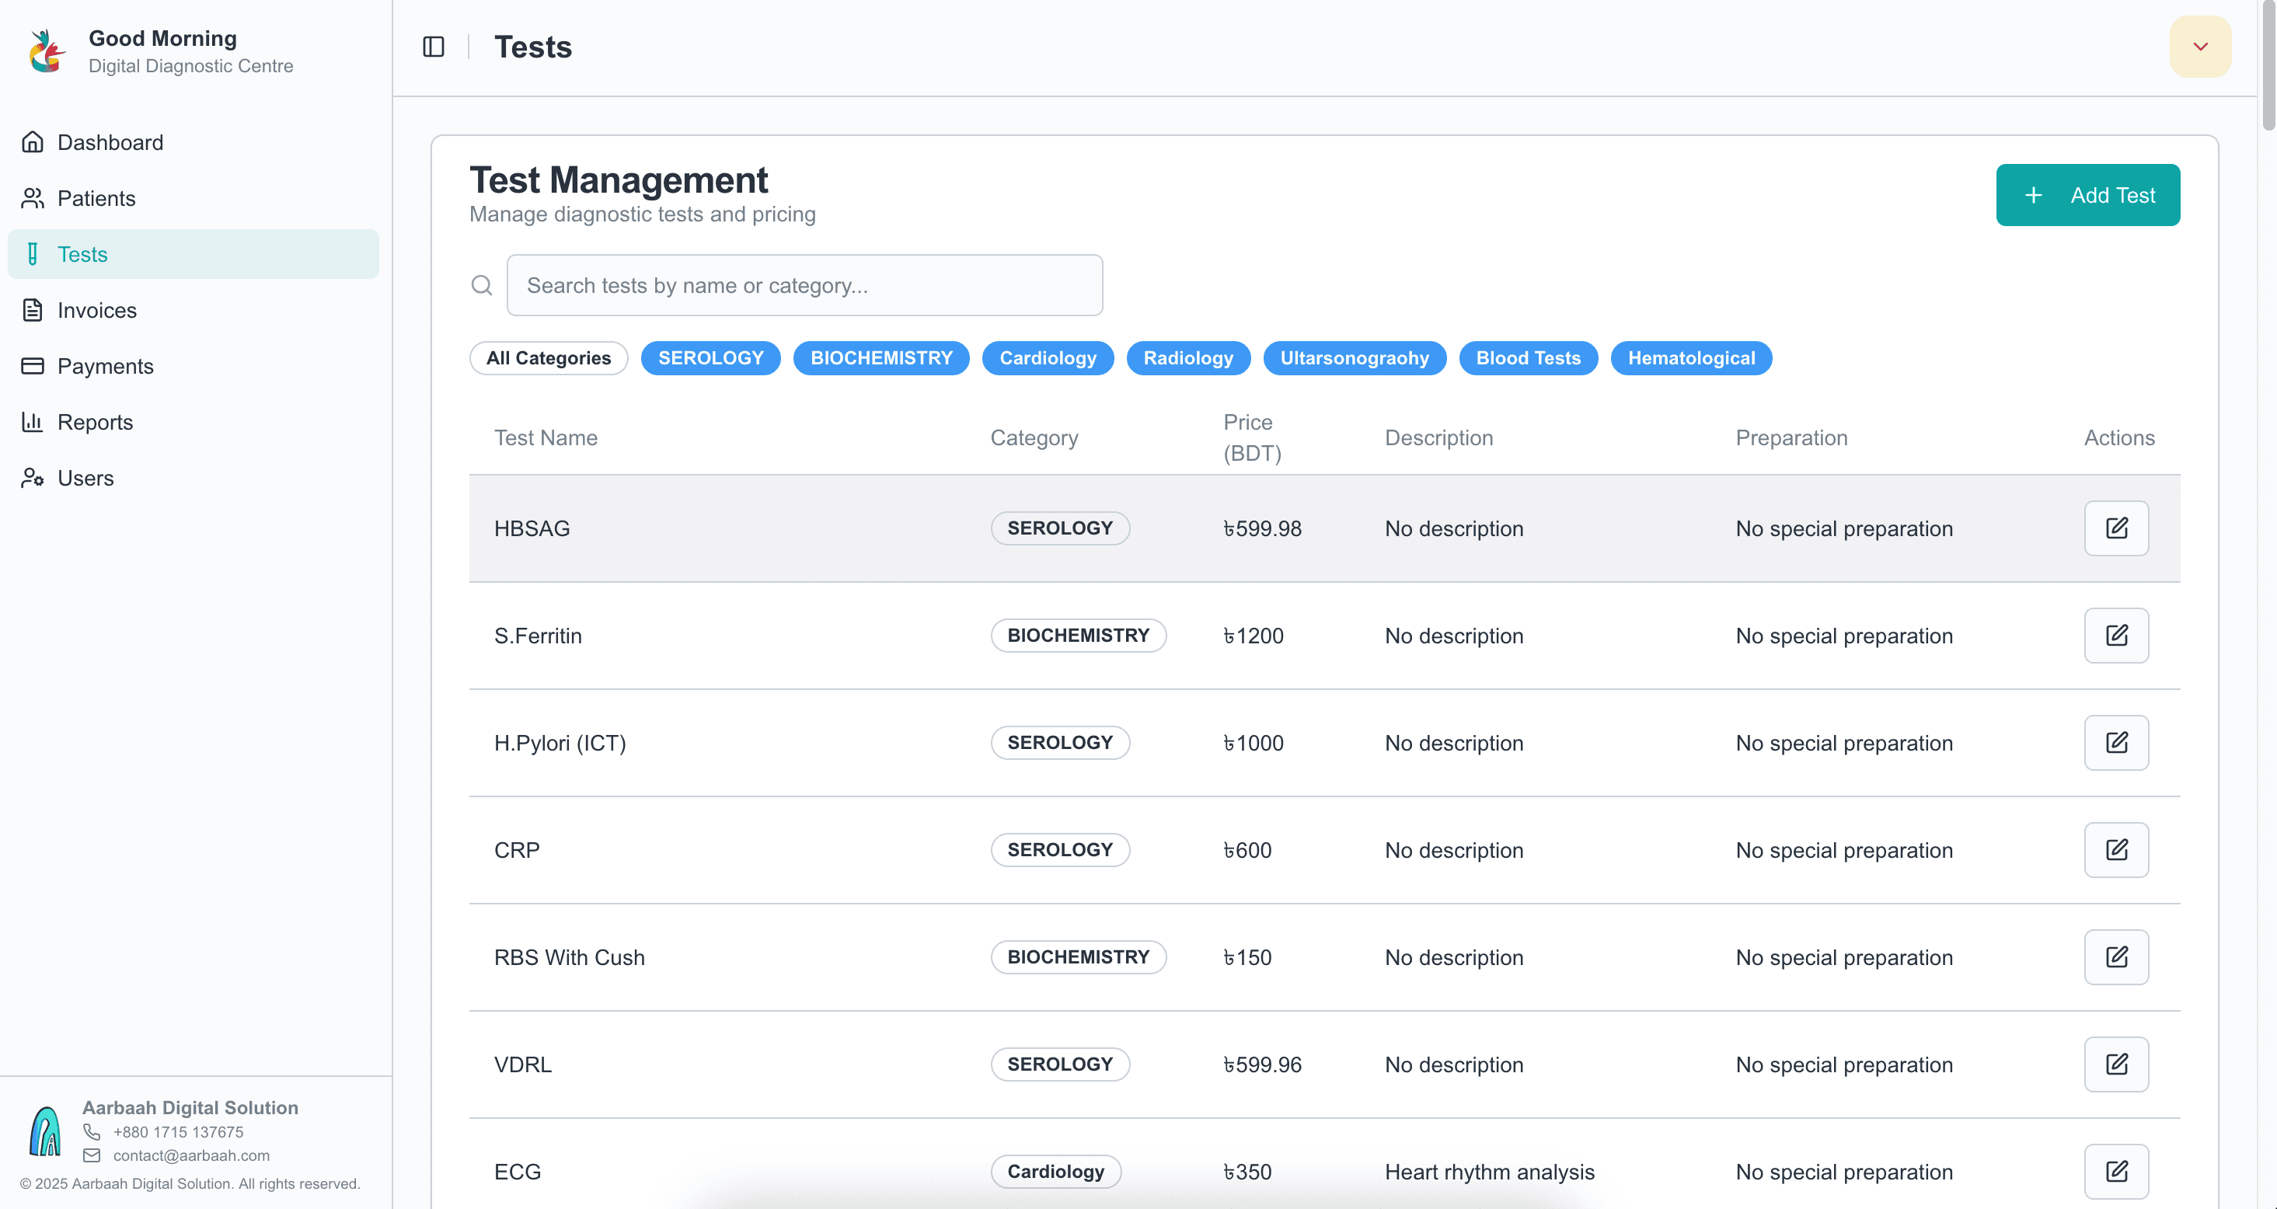2277x1209 pixels.
Task: Filter by SEROLOGY category chip
Action: pos(710,358)
